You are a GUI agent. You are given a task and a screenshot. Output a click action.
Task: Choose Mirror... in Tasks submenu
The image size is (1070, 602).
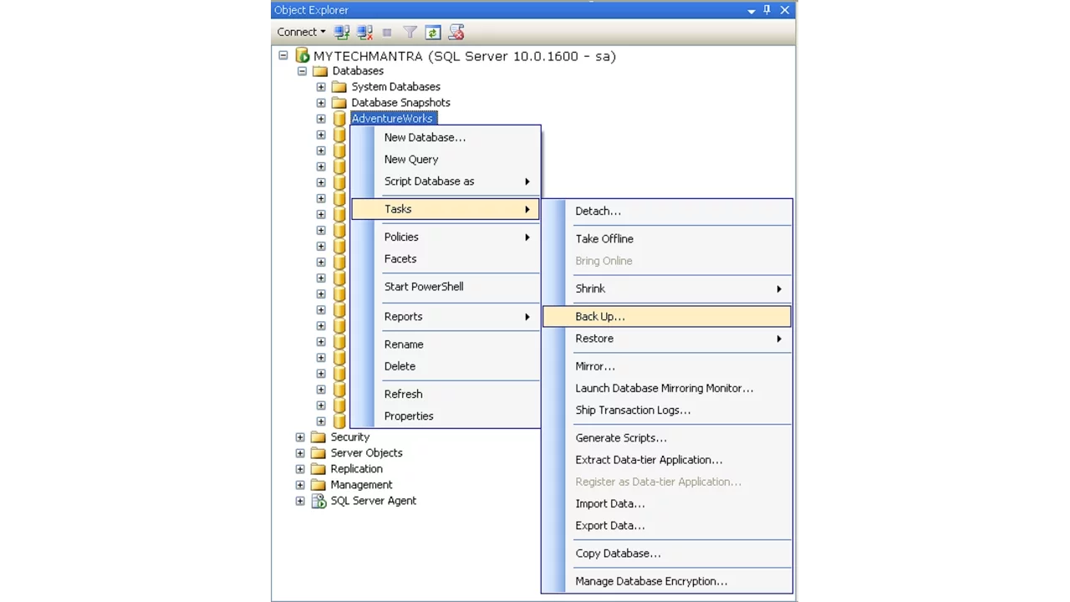(666, 366)
